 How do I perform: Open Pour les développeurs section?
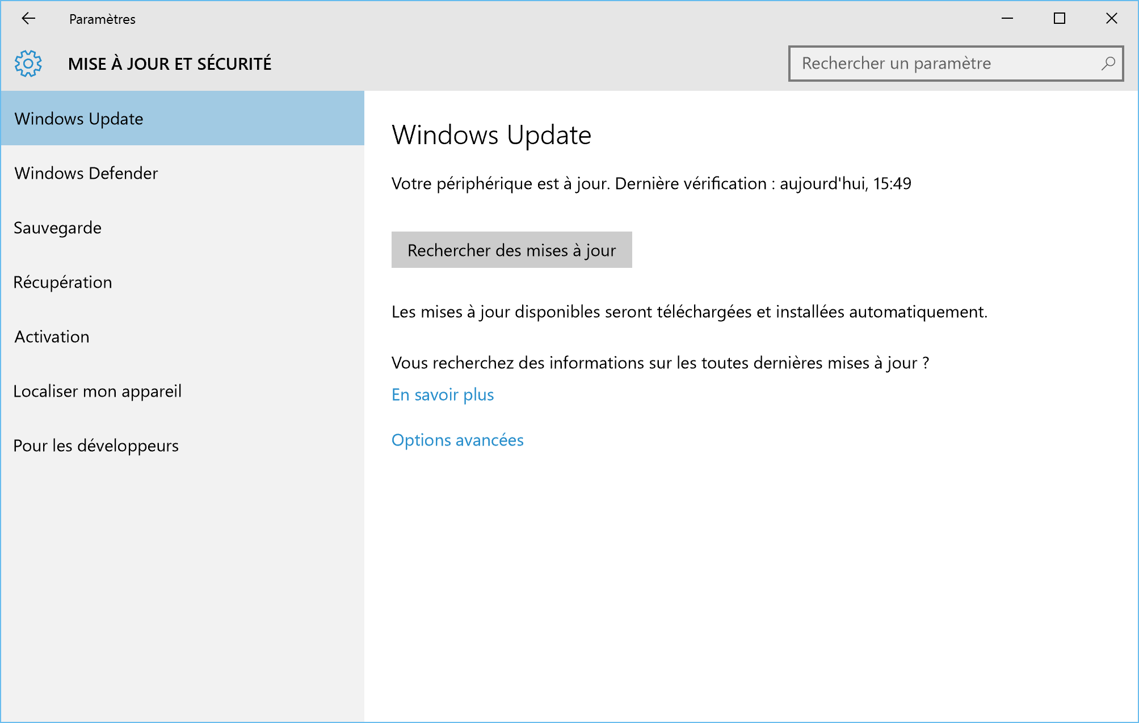pos(183,445)
